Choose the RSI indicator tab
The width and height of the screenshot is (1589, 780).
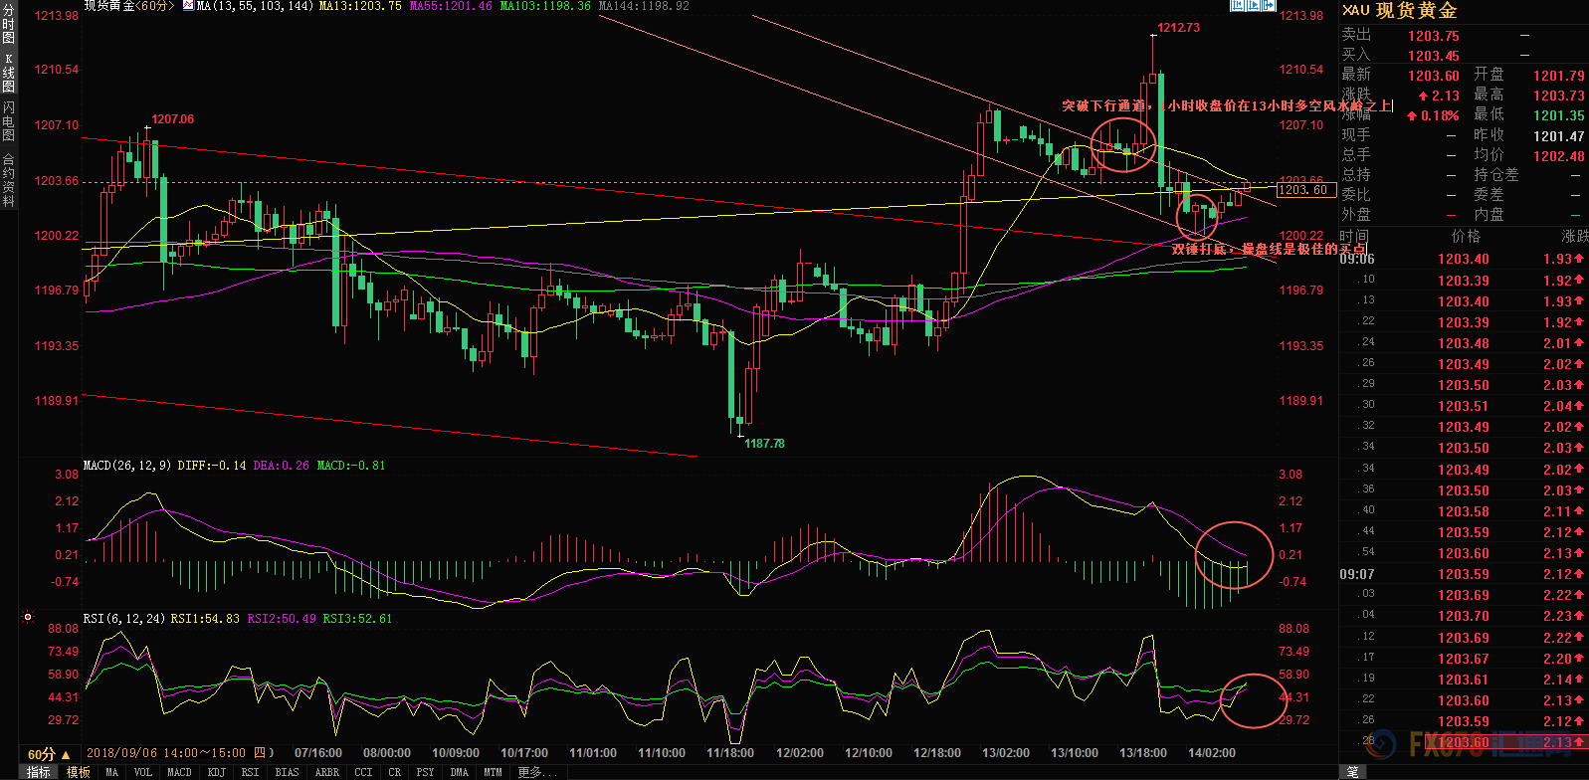point(250,772)
